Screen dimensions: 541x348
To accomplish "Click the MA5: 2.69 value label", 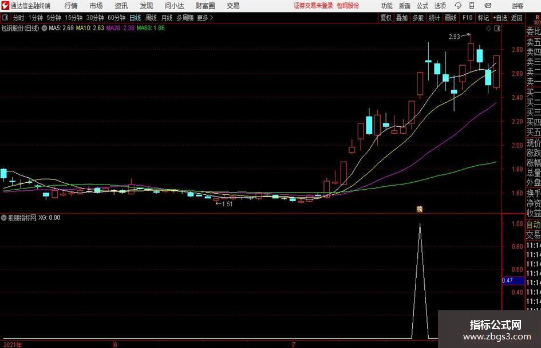I will coord(61,28).
